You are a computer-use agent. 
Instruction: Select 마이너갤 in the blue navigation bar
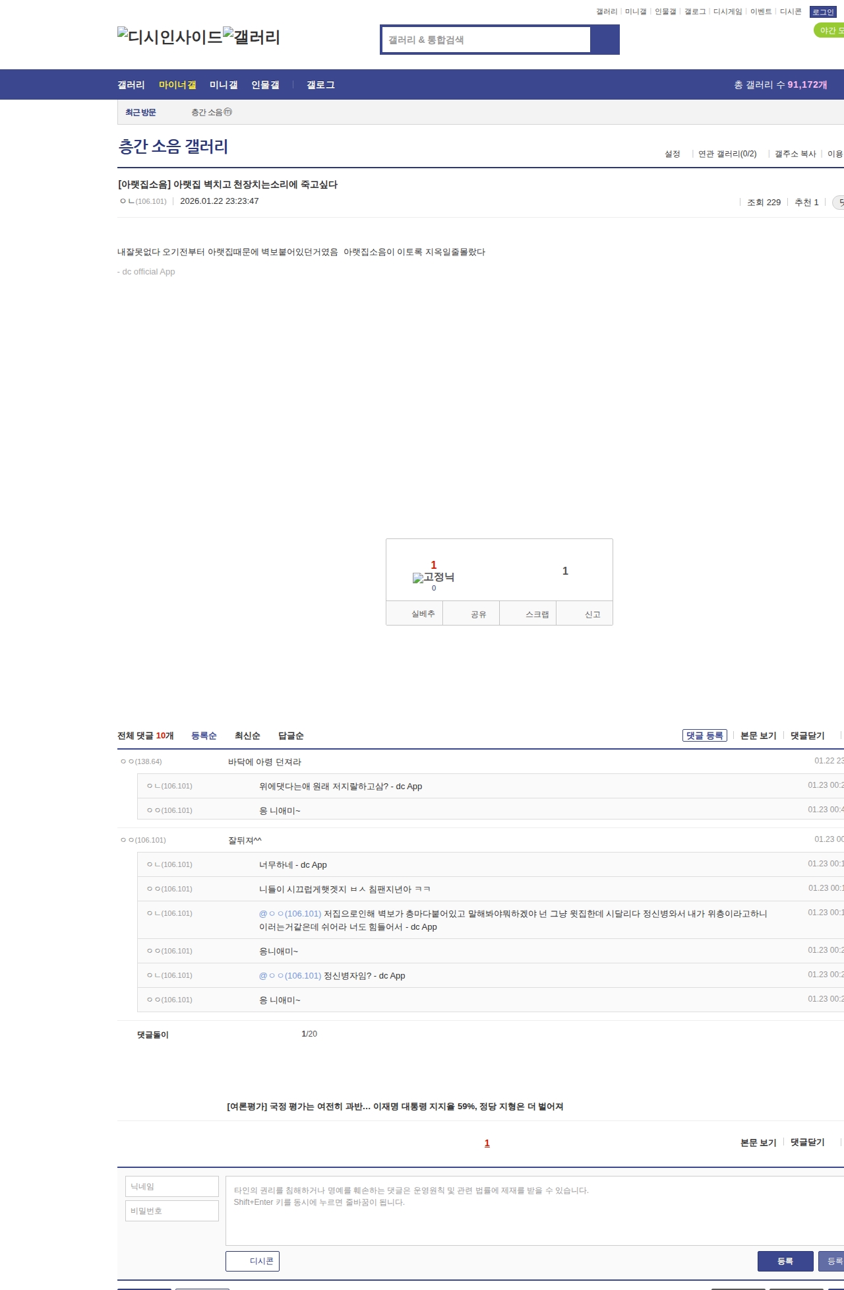[x=177, y=84]
